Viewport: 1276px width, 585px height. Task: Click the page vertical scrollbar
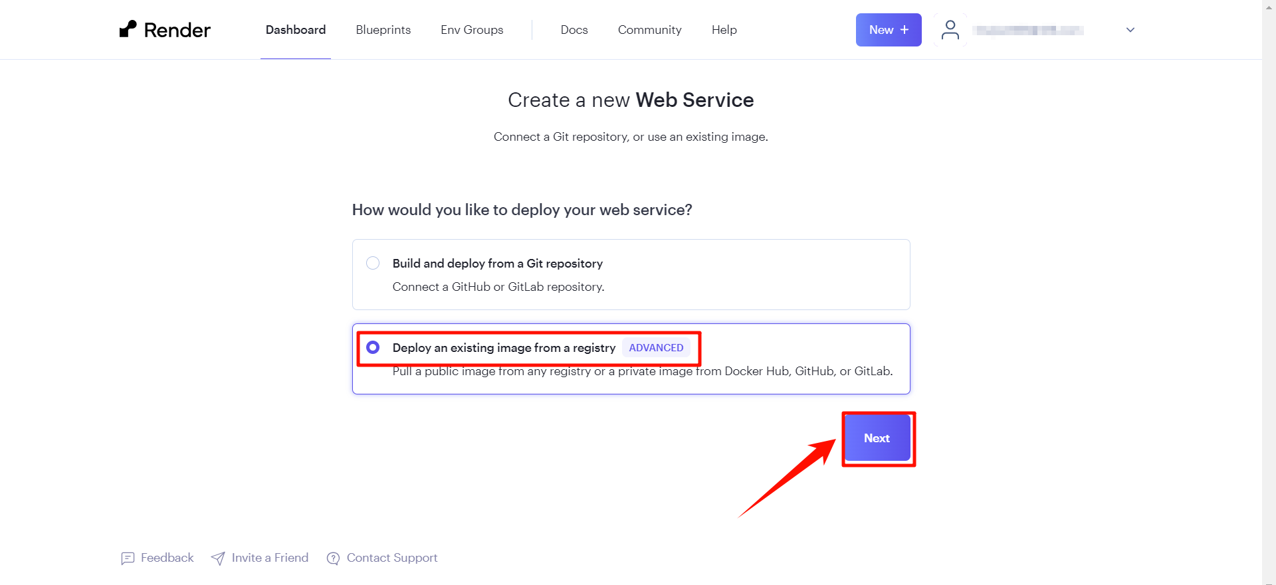point(1269,292)
